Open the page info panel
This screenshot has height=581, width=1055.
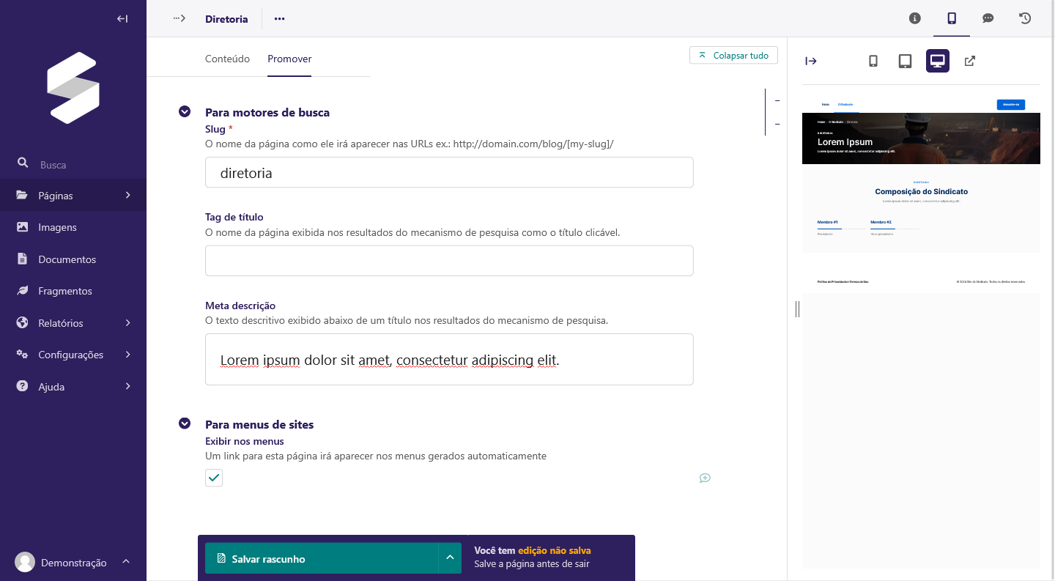coord(914,18)
